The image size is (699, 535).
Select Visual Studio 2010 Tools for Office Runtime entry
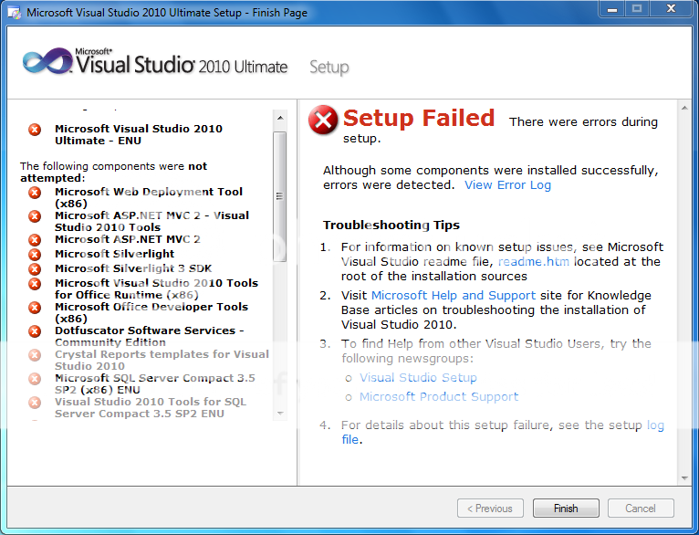(156, 288)
